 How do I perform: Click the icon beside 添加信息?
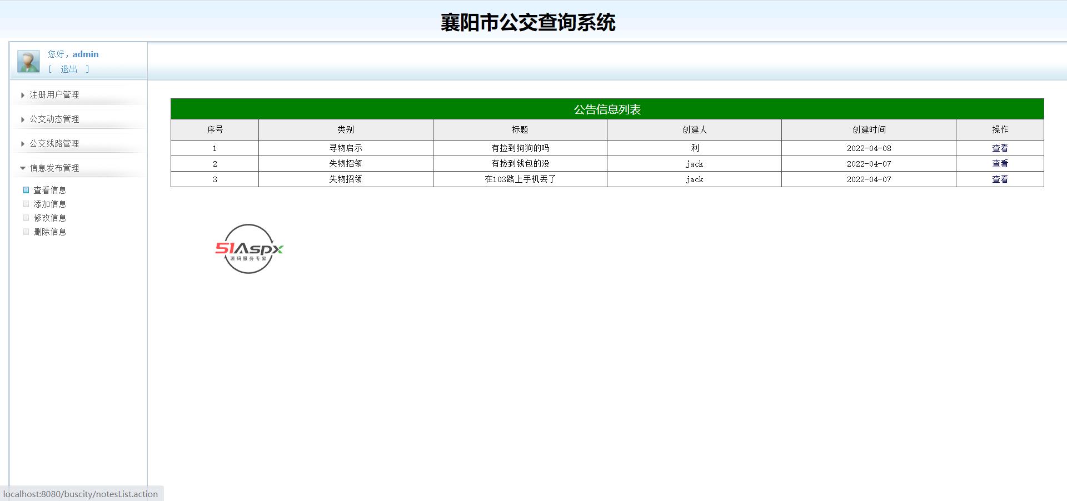tap(26, 204)
